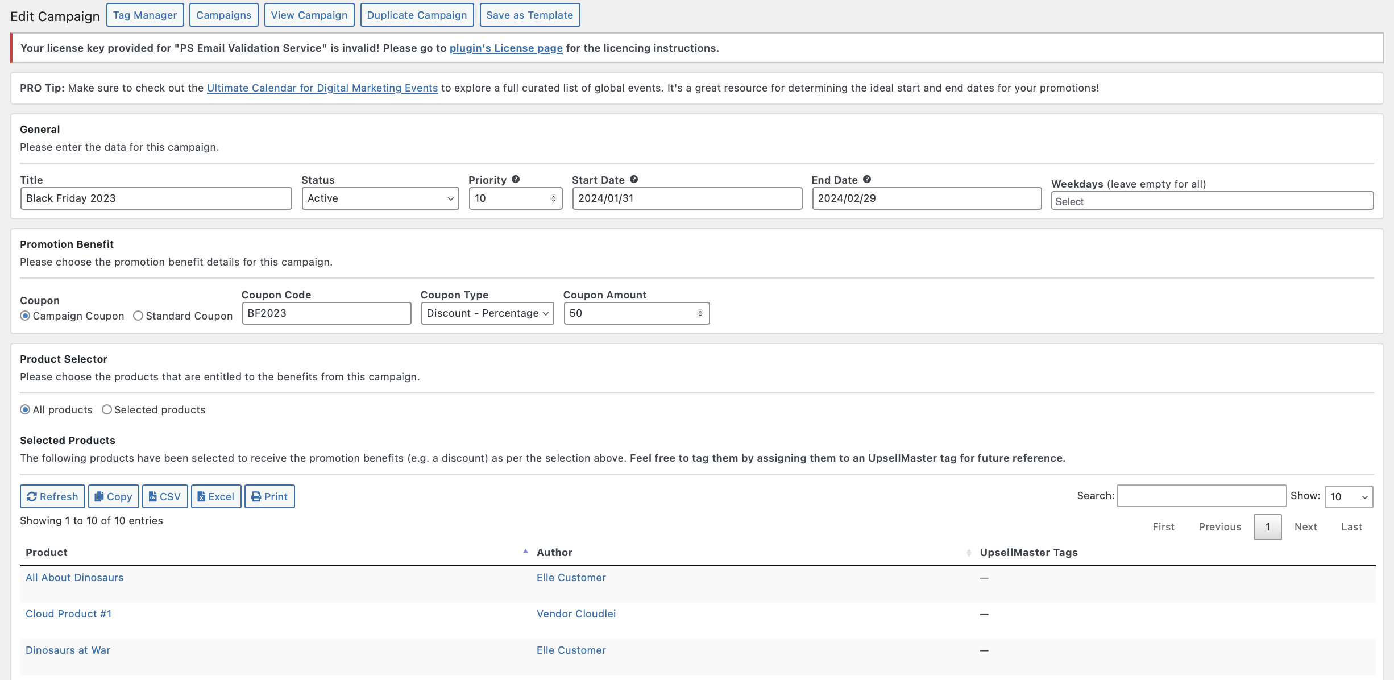The height and width of the screenshot is (680, 1394).
Task: Choose the Selected products radio option
Action: click(x=107, y=409)
